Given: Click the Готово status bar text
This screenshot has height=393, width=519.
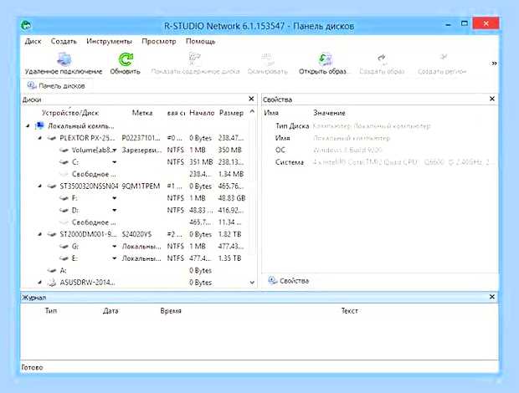Looking at the screenshot, I should pyautogui.click(x=32, y=367).
